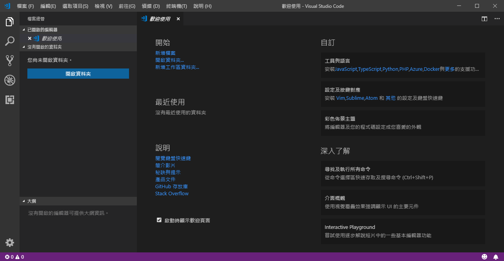
Task: Click the Azure install link
Action: [x=416, y=69]
